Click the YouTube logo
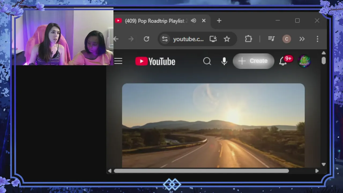343x193 pixels. [x=155, y=61]
